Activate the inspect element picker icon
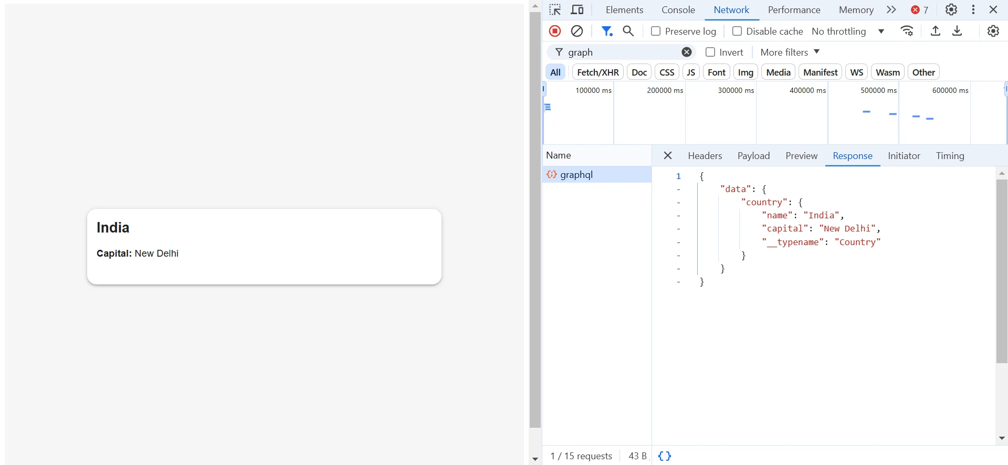Viewport: 1008px width, 465px height. (x=555, y=10)
